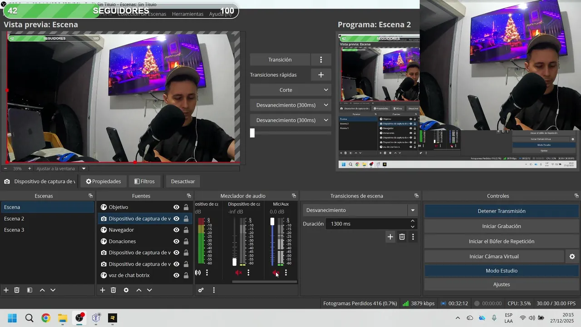Zoom in the preview with plus icon
This screenshot has width=581, height=327.
tap(30, 168)
